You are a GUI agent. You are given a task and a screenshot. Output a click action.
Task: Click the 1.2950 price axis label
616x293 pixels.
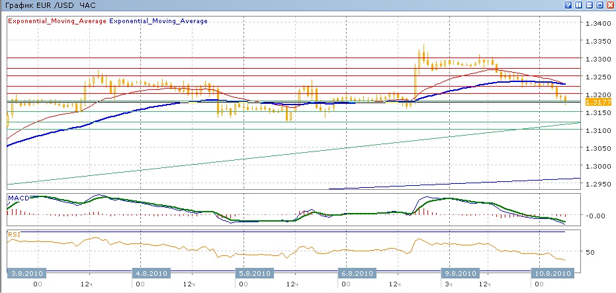(598, 184)
